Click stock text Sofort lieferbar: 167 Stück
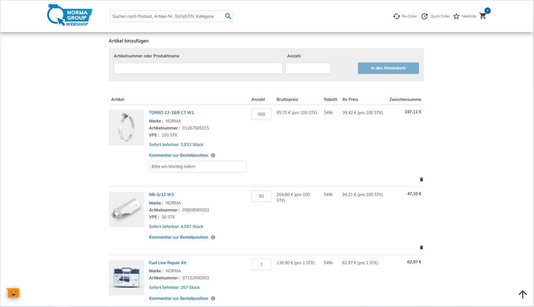The image size is (534, 307). click(174, 287)
